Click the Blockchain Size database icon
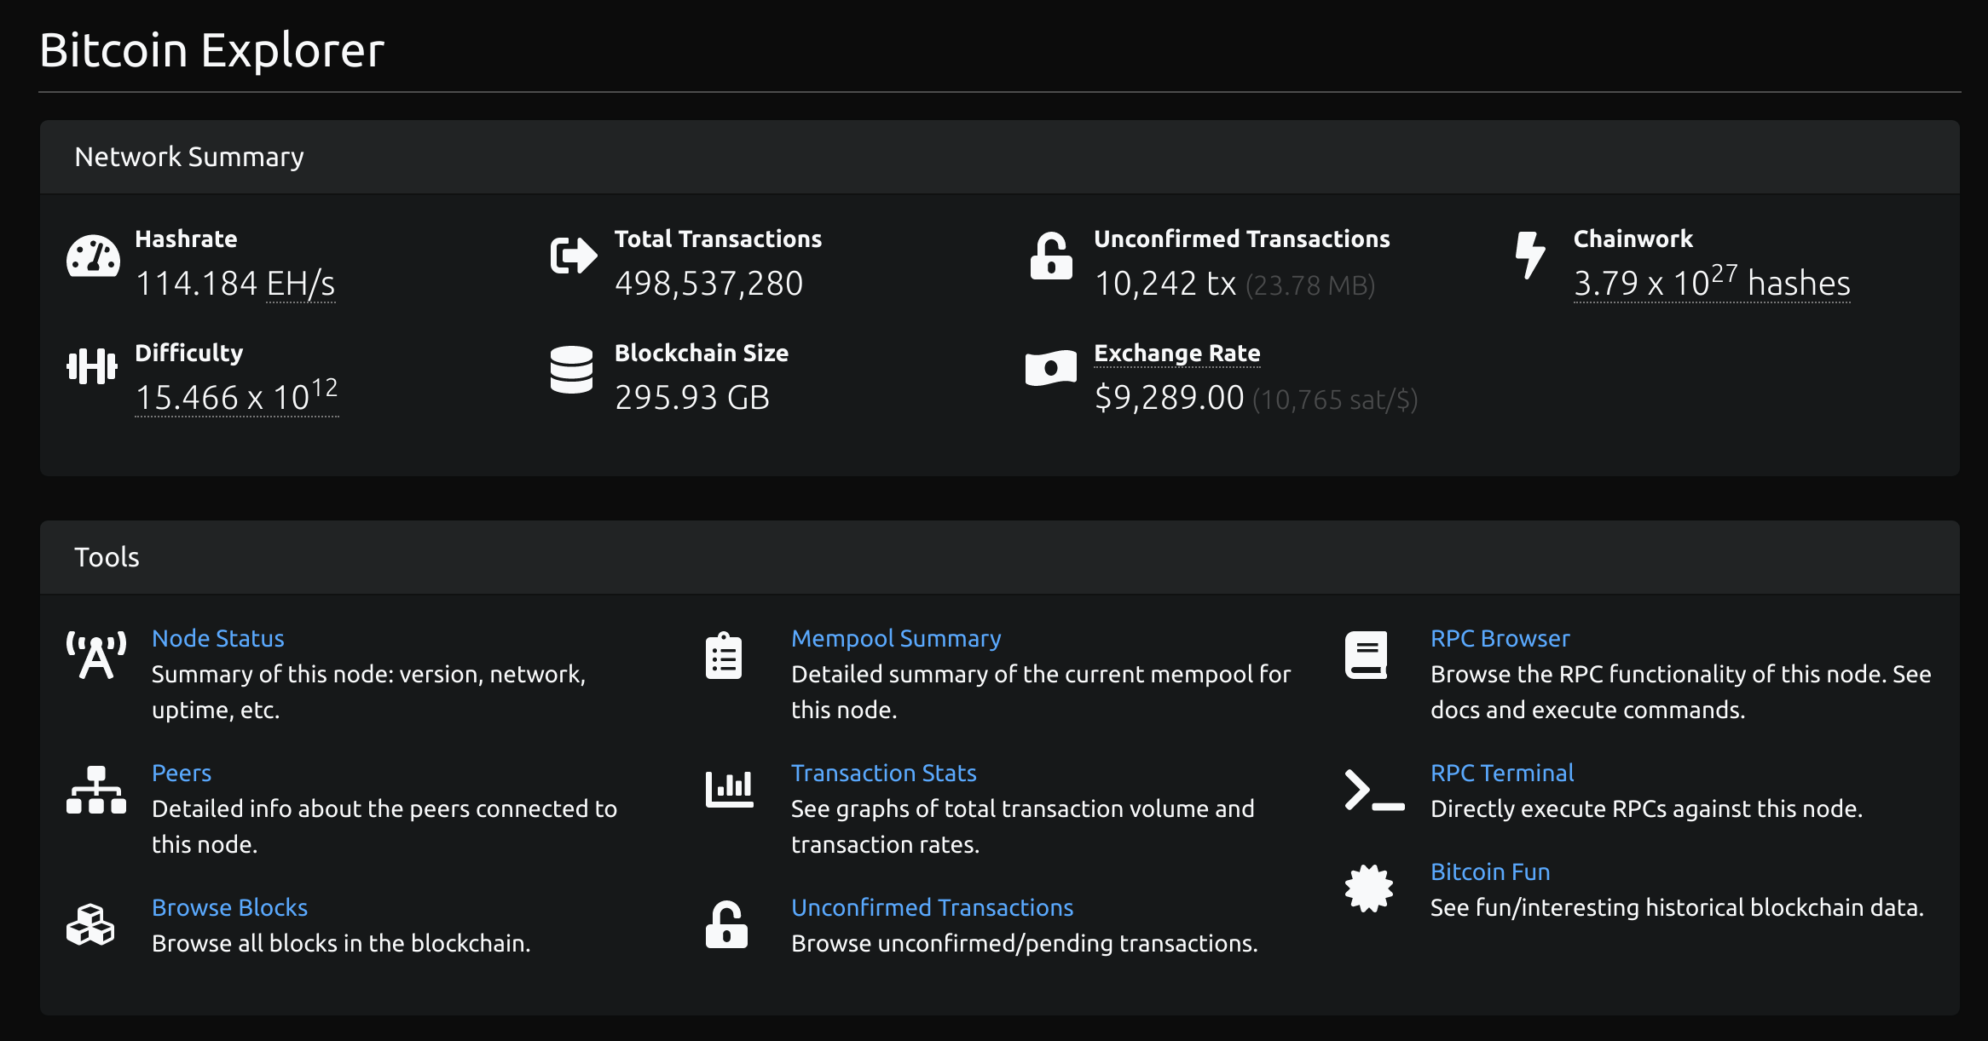Image resolution: width=1988 pixels, height=1041 pixels. (571, 370)
